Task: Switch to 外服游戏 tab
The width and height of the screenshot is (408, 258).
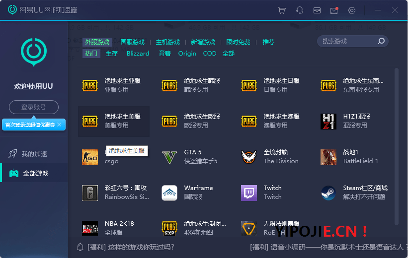Action: pos(97,42)
